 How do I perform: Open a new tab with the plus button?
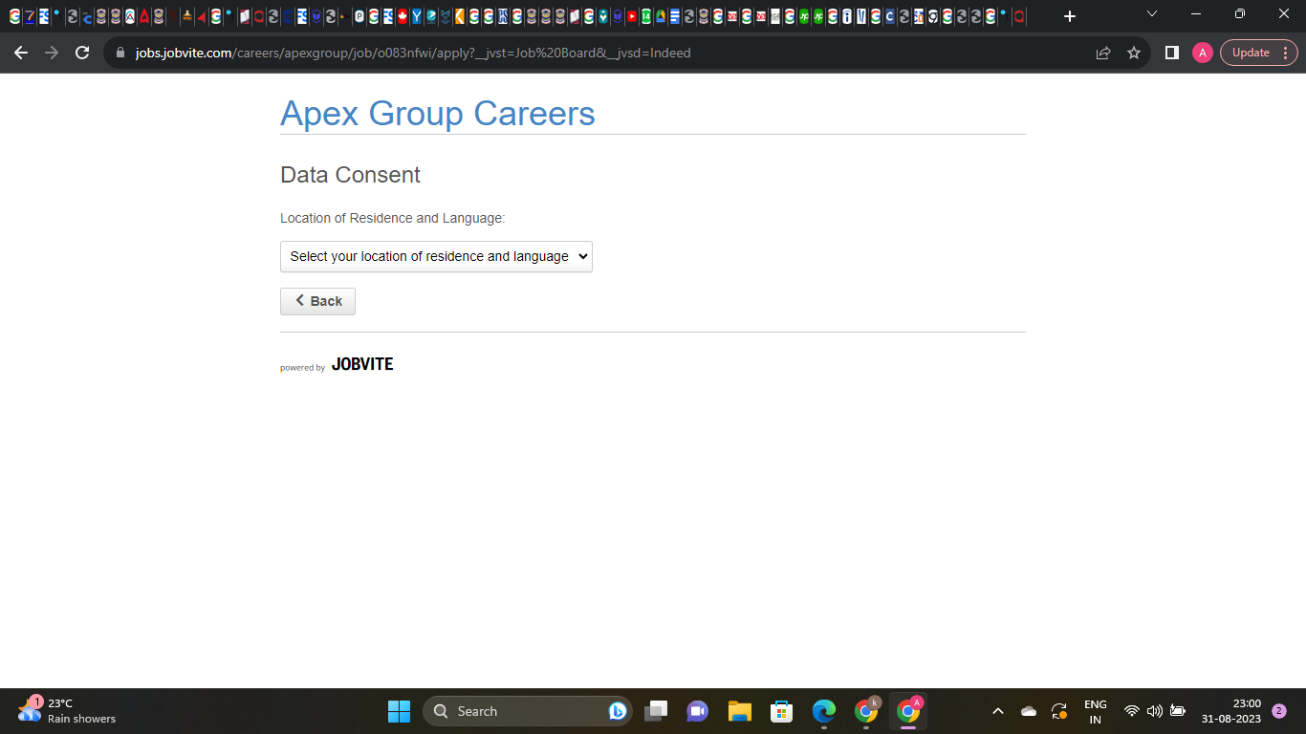pyautogui.click(x=1070, y=16)
